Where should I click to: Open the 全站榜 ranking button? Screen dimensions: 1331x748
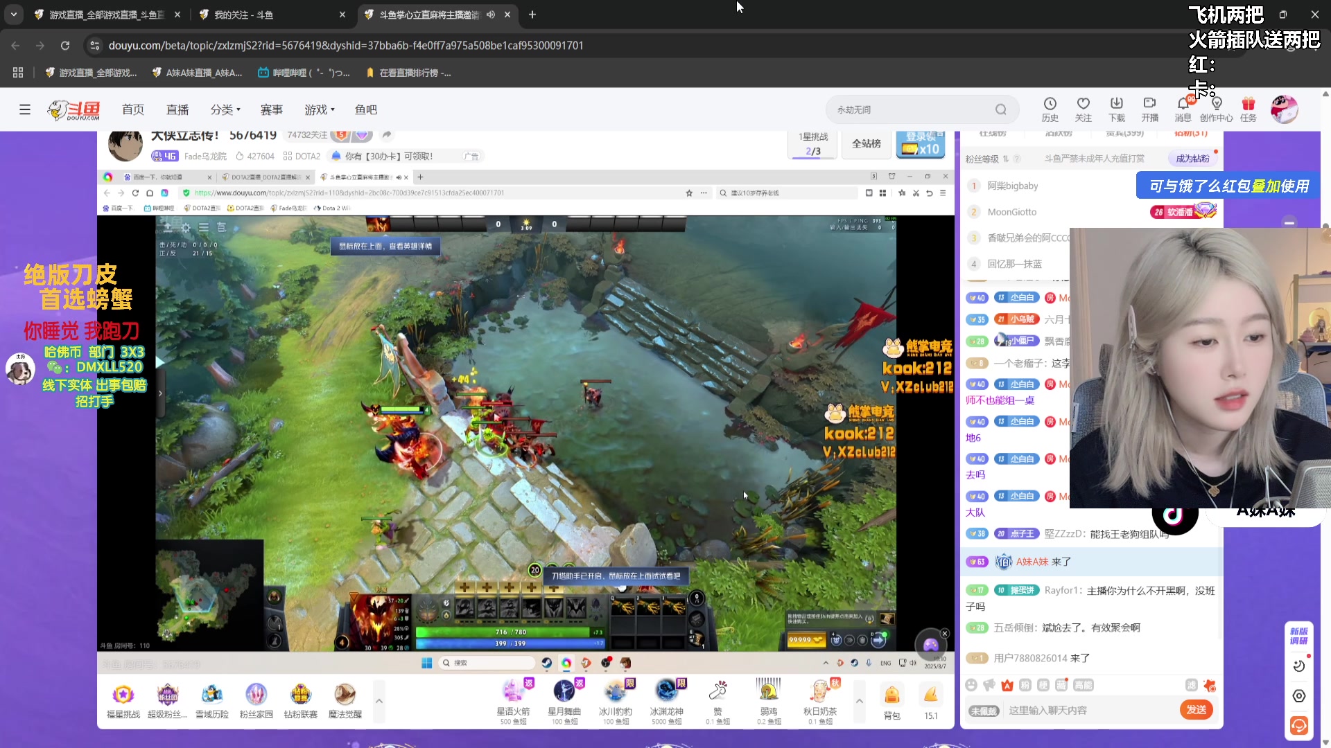click(x=867, y=143)
